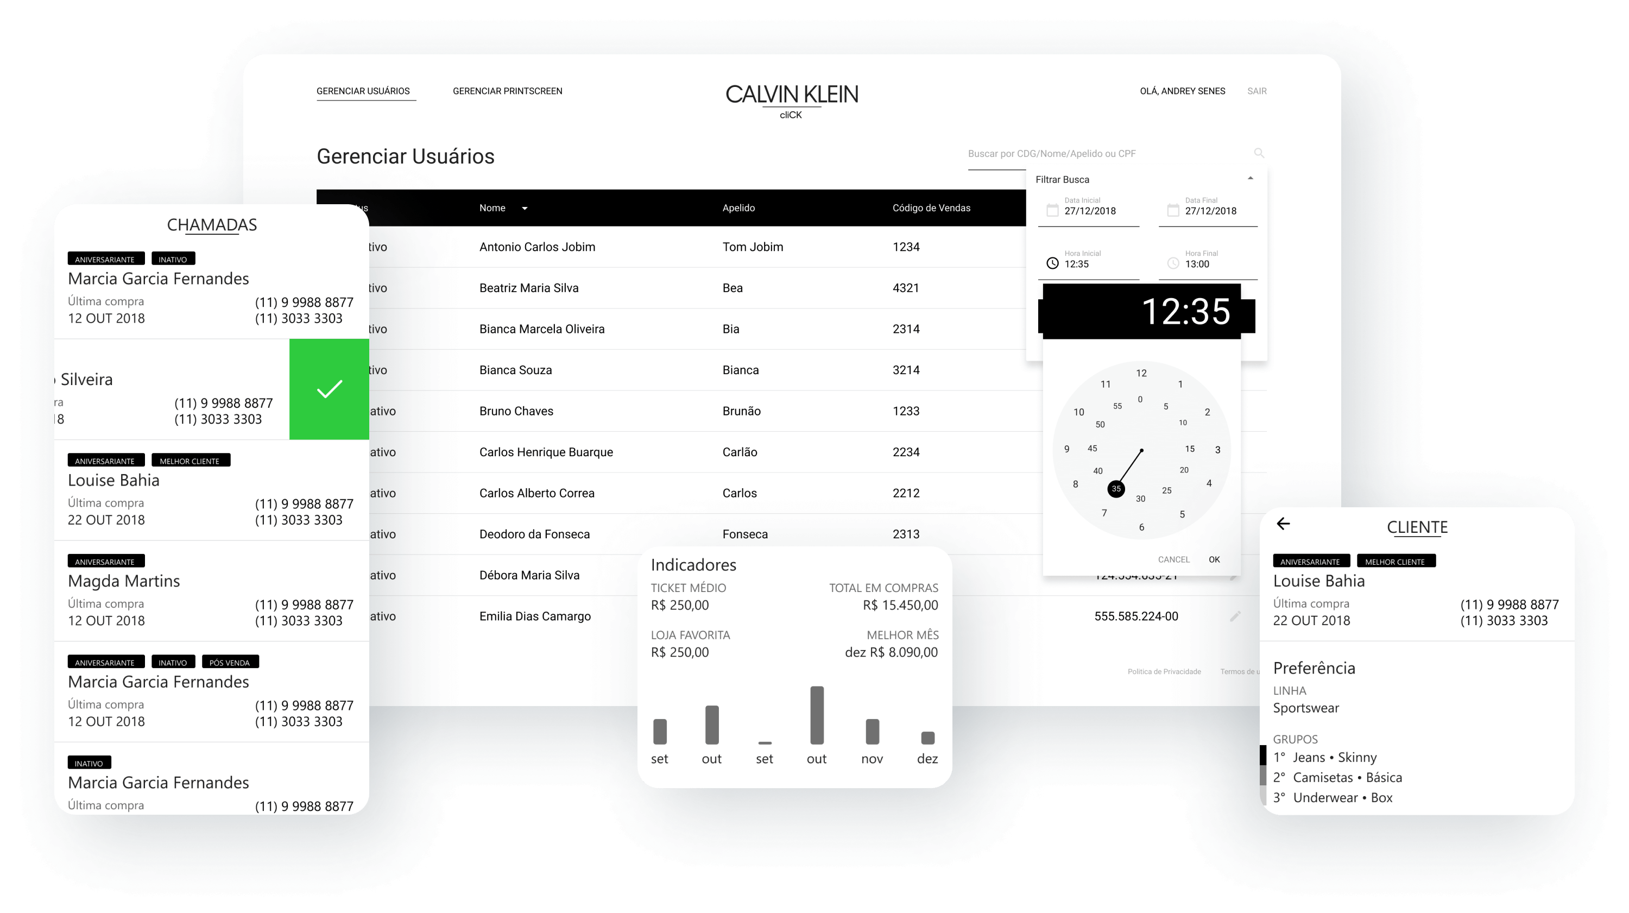Screen dimensions: 1629x913
Task: Click the search magnifier icon
Action: click(x=1259, y=153)
